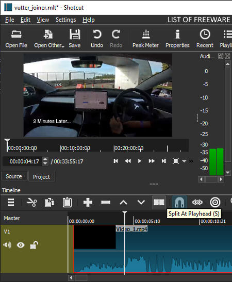
Task: Click the timeline playhead marker
Action: [124, 213]
